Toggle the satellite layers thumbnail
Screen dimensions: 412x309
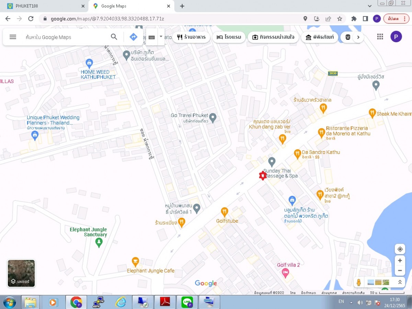21,273
